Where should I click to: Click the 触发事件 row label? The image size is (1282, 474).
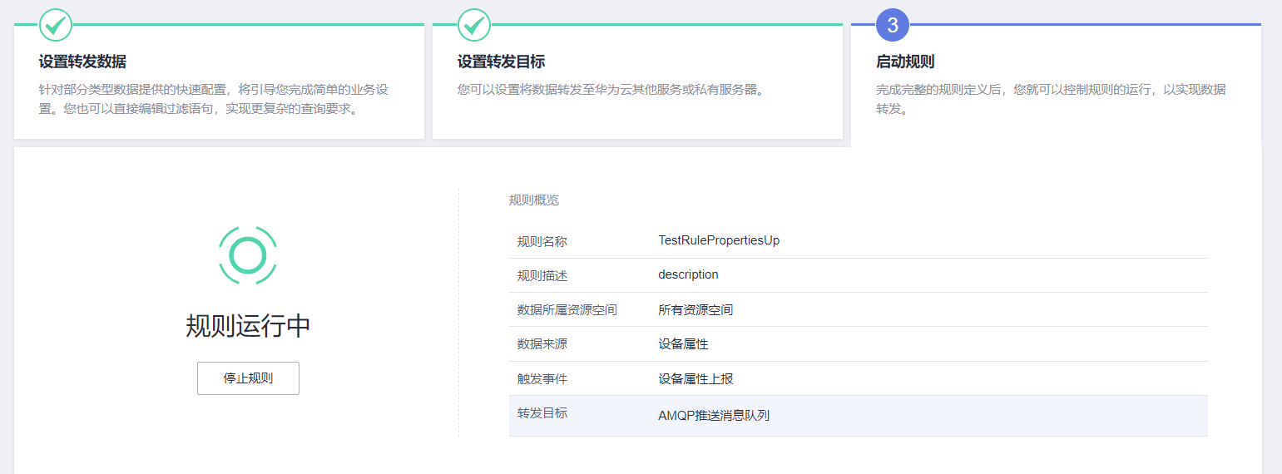(542, 378)
